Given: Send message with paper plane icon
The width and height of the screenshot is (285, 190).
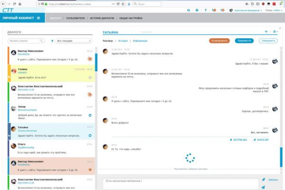Looking at the screenshot, I should pyautogui.click(x=263, y=187).
